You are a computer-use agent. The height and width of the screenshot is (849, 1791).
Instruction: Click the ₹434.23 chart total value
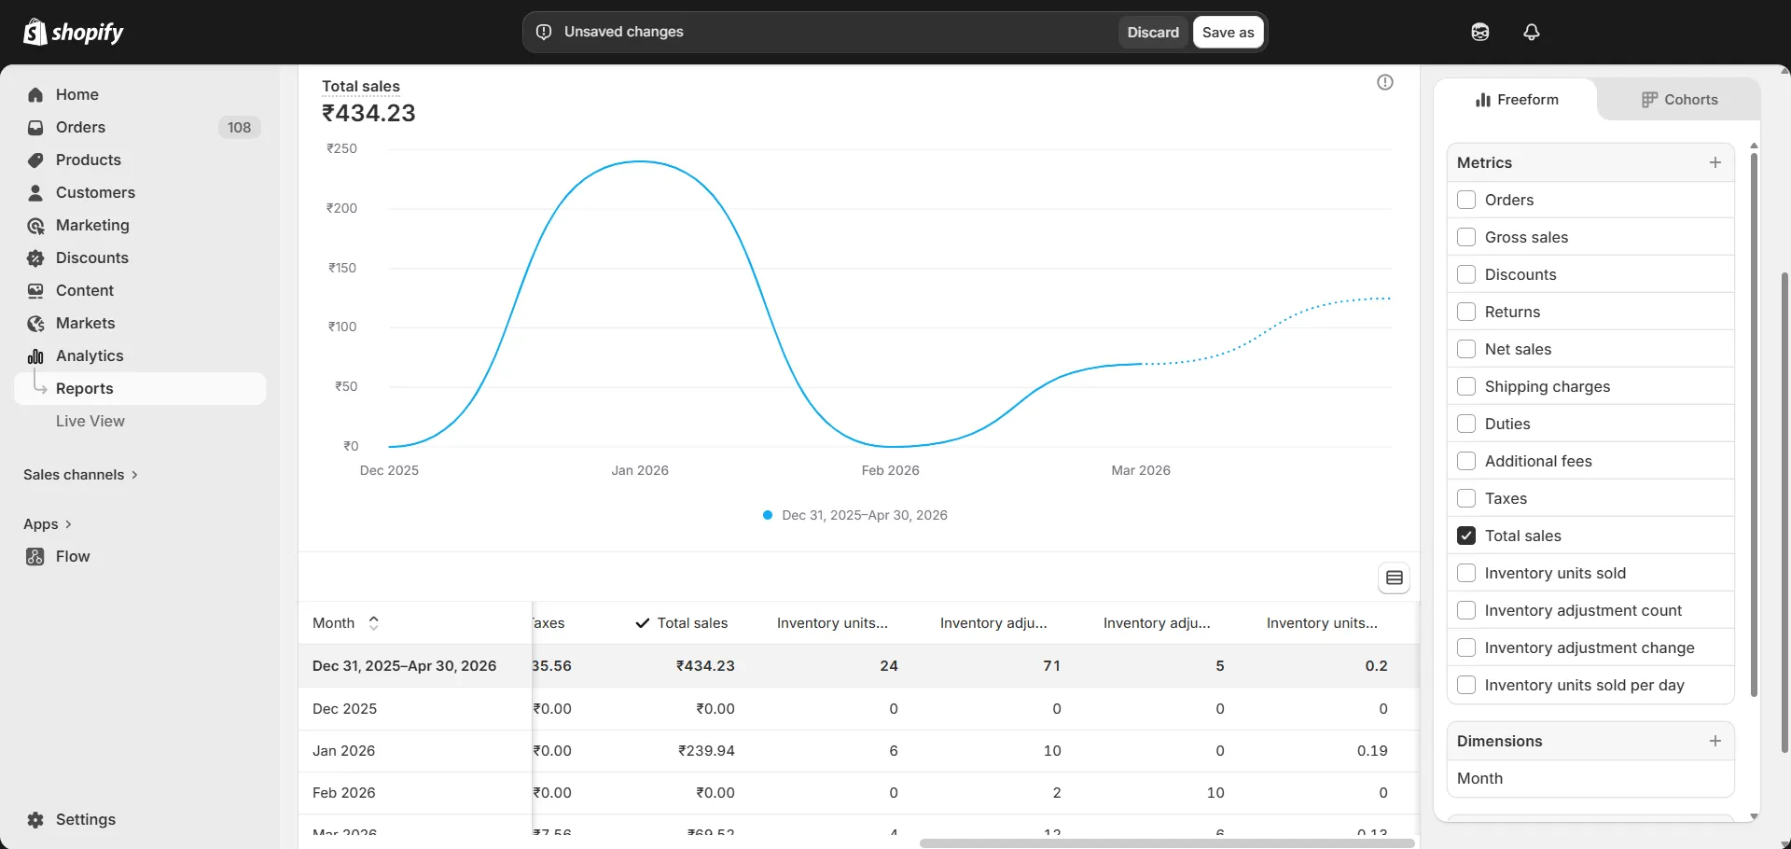[368, 113]
